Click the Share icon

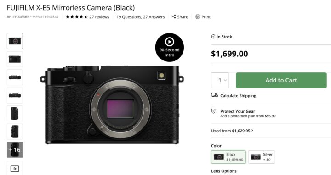pyautogui.click(x=174, y=16)
